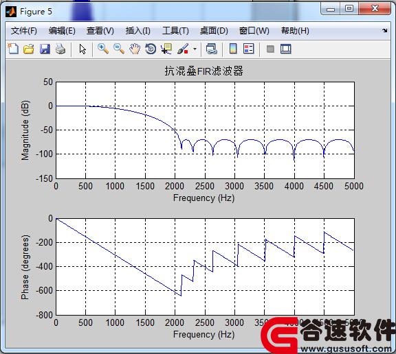Click the dock figure arrow at menu bar right
396x354 pixels.
[384, 30]
